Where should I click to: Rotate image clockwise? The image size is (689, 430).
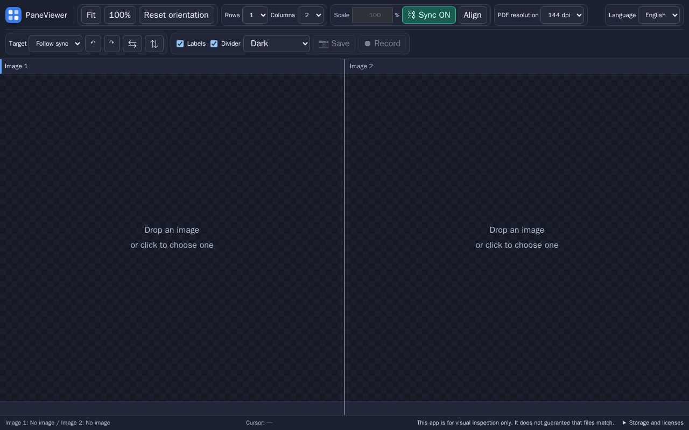[112, 44]
